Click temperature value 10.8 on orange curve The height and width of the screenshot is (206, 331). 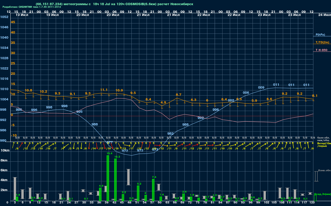point(28,90)
